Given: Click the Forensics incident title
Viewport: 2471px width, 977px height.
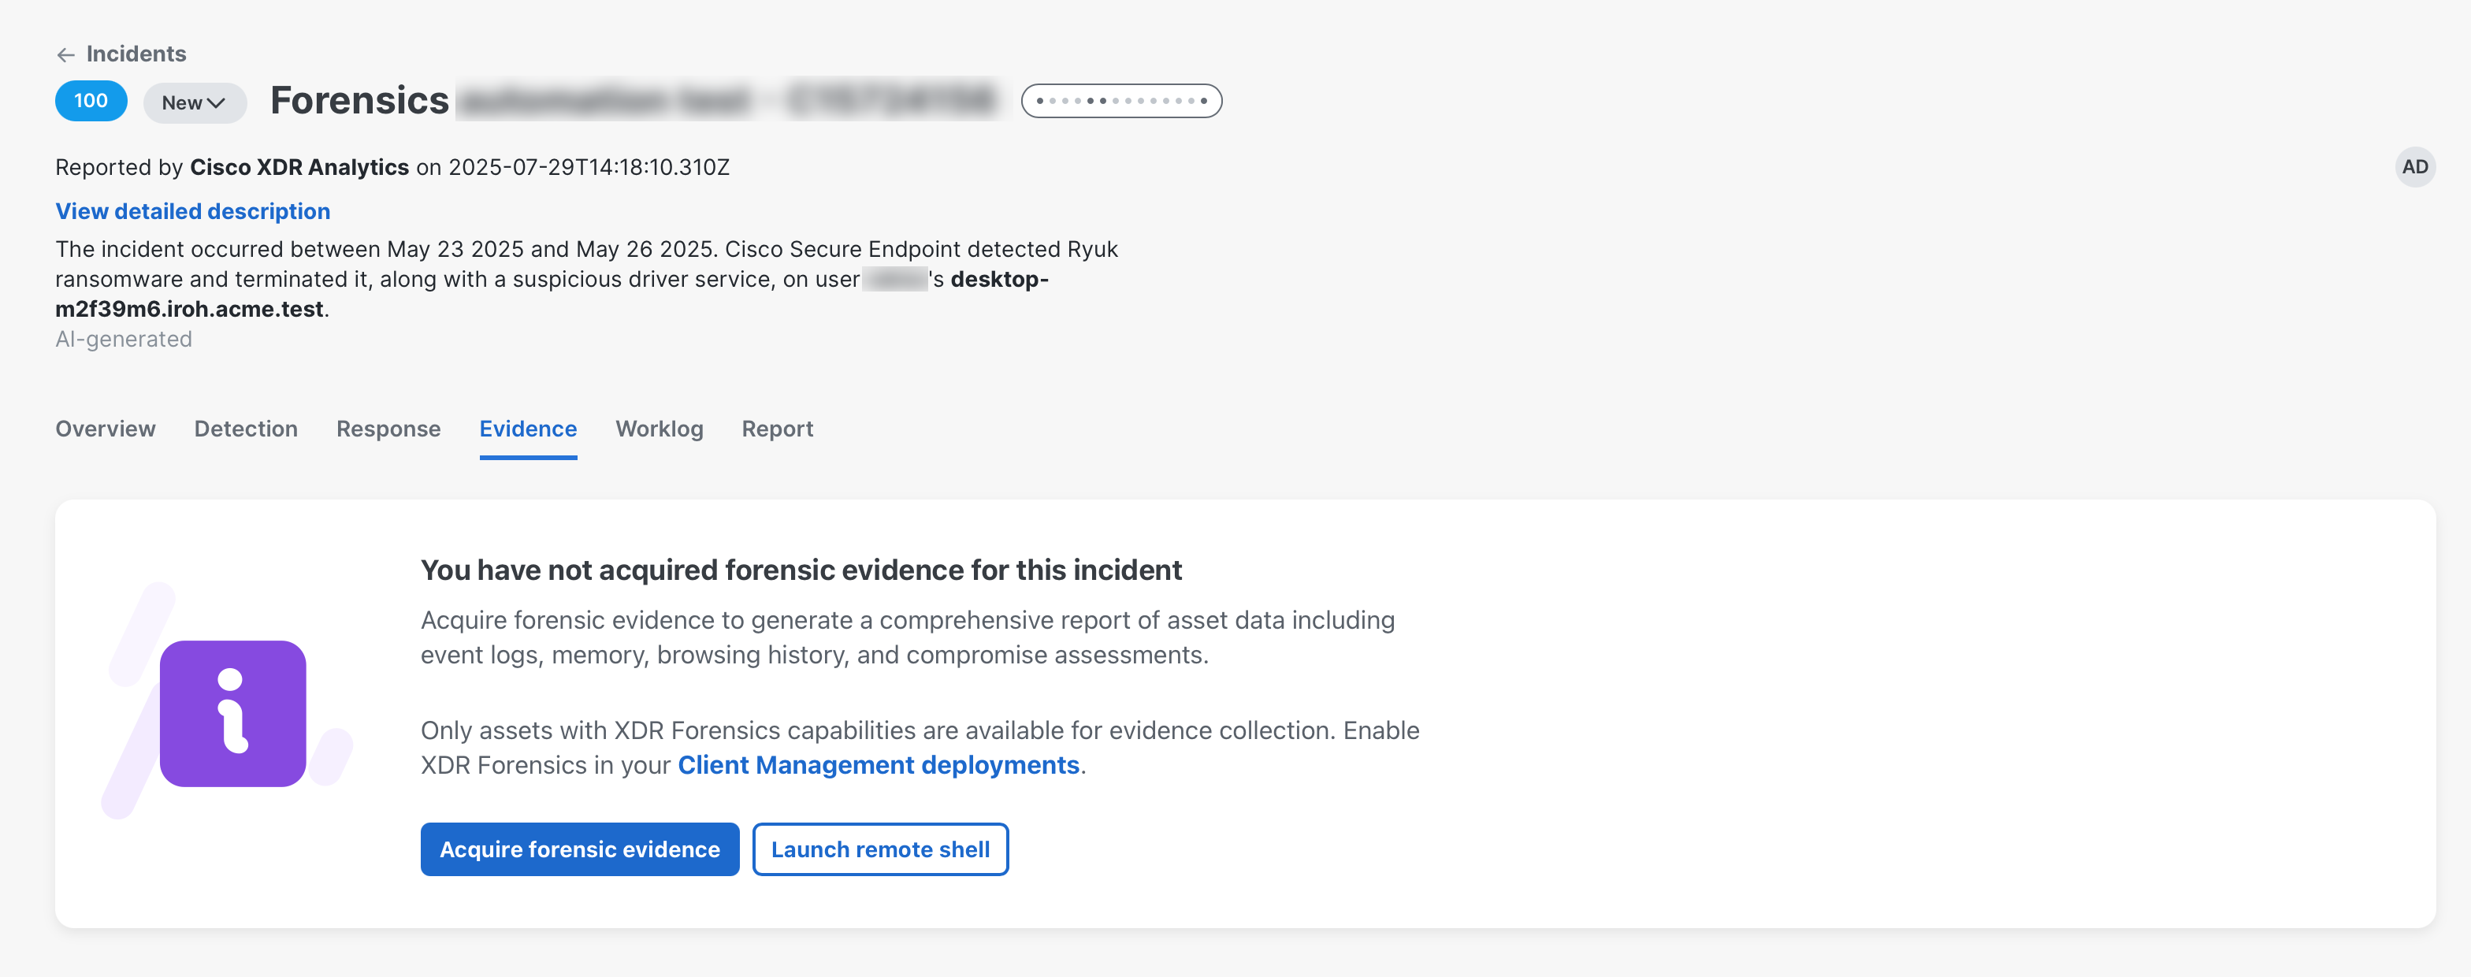Looking at the screenshot, I should point(360,102).
